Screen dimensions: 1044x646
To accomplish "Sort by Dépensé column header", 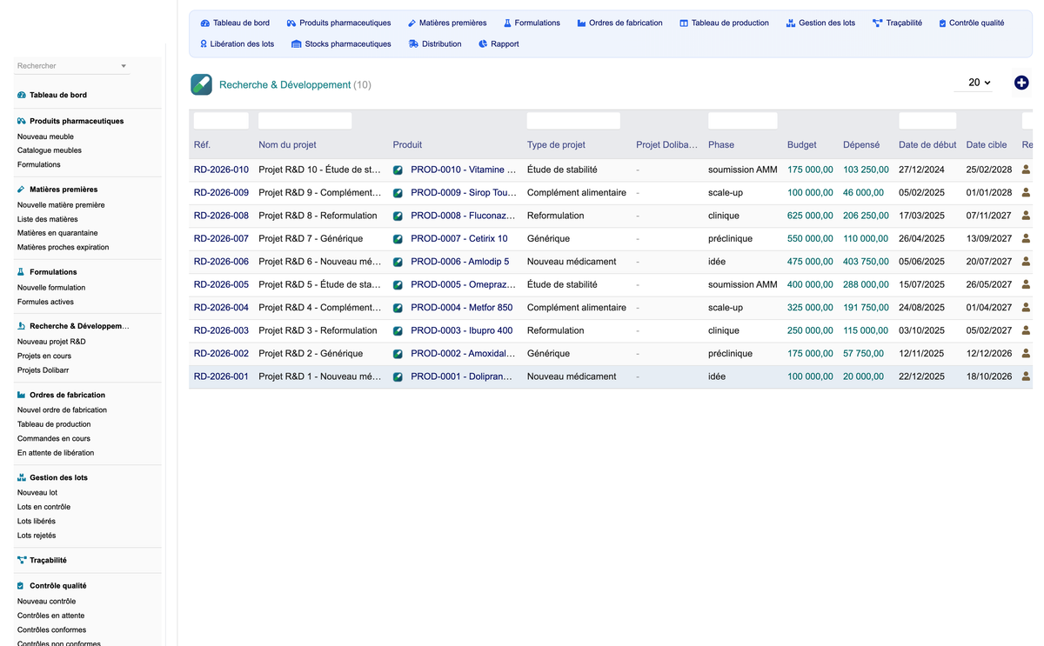I will 861,145.
